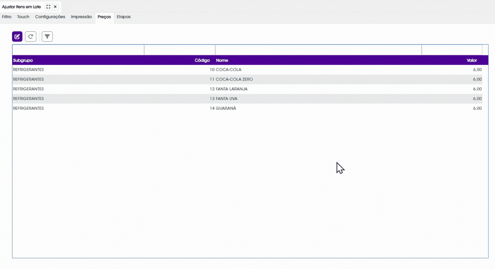Select the COCA-COLA name cell
The height and width of the screenshot is (269, 495).
(228, 70)
